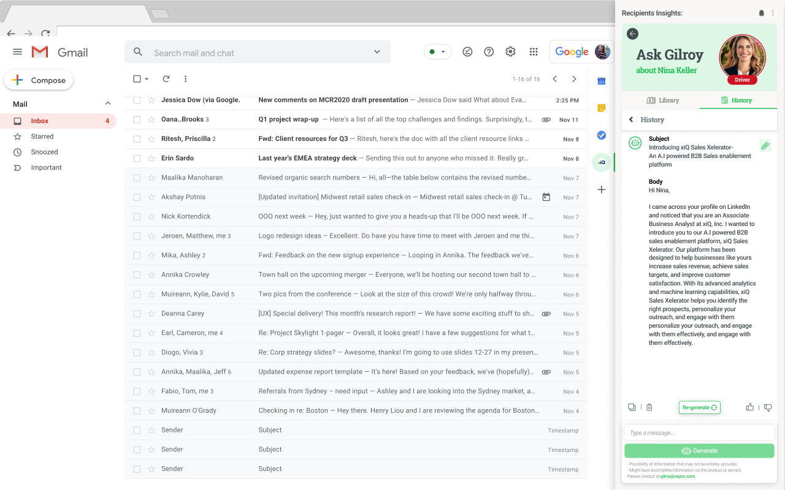This screenshot has height=490, width=785.
Task: Click the Type a message input box
Action: pyautogui.click(x=699, y=433)
